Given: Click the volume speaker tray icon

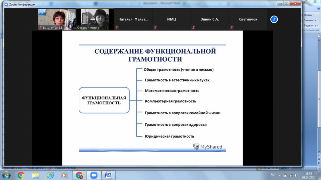Looking at the screenshot, I should 296,175.
